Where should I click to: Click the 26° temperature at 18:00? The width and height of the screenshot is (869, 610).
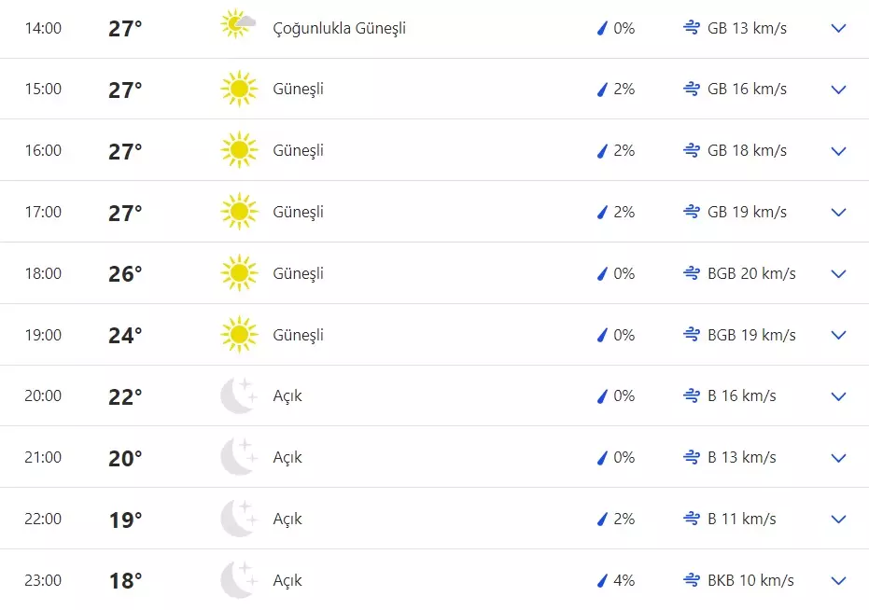click(125, 273)
